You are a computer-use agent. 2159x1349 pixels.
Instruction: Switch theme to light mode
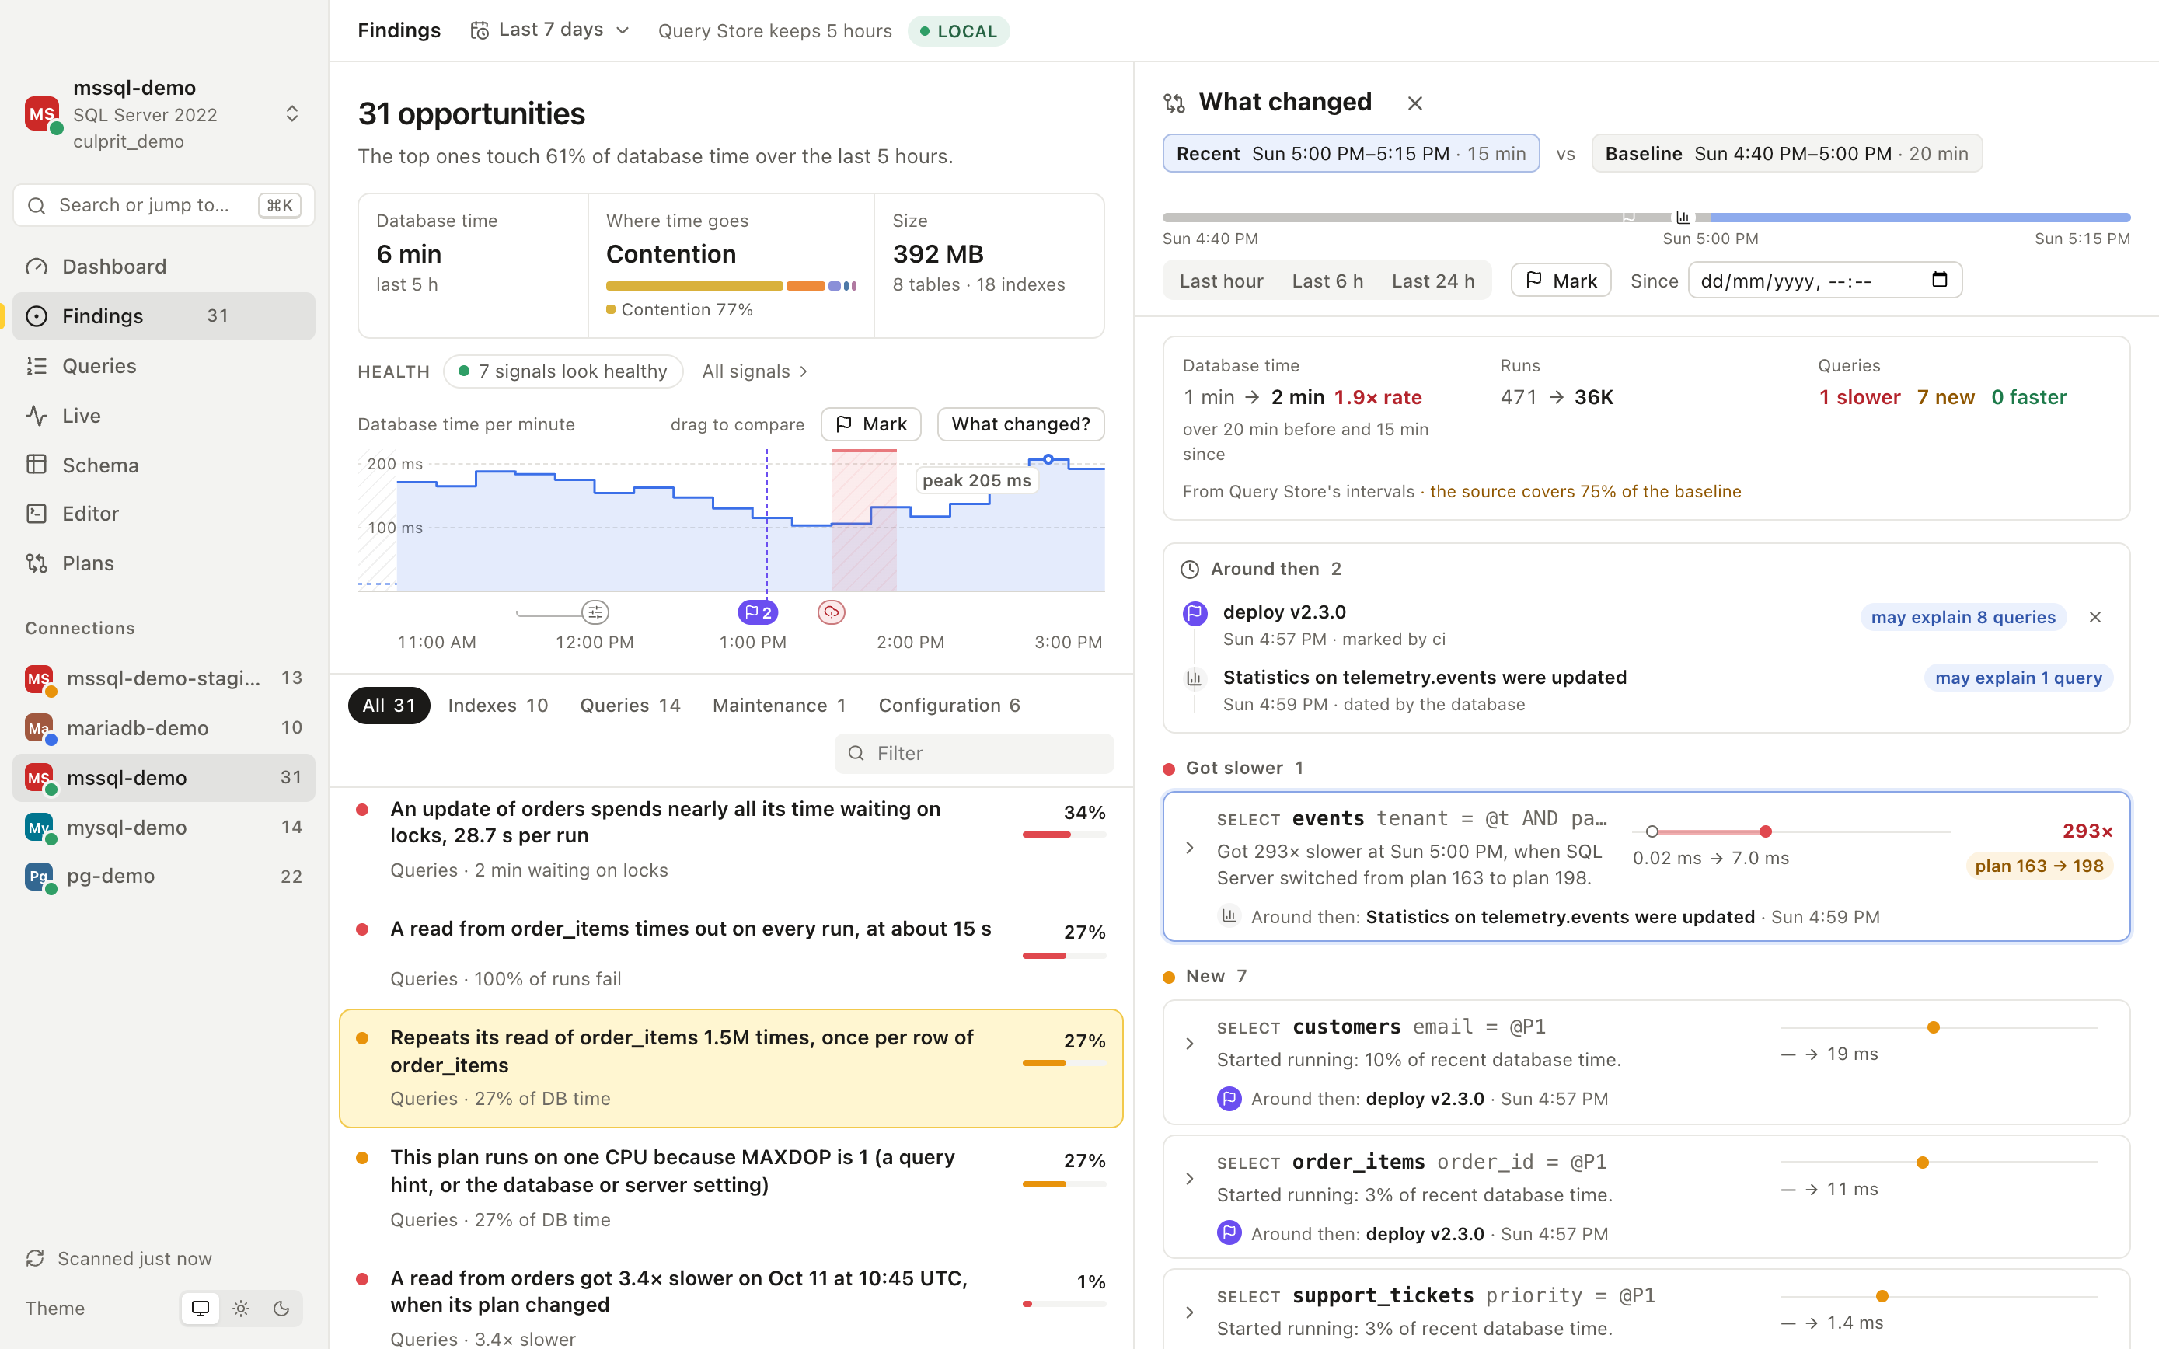click(241, 1308)
